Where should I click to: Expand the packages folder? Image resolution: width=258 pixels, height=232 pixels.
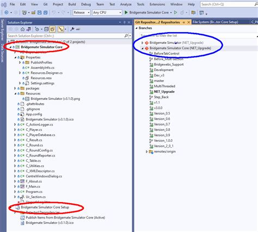15,89
